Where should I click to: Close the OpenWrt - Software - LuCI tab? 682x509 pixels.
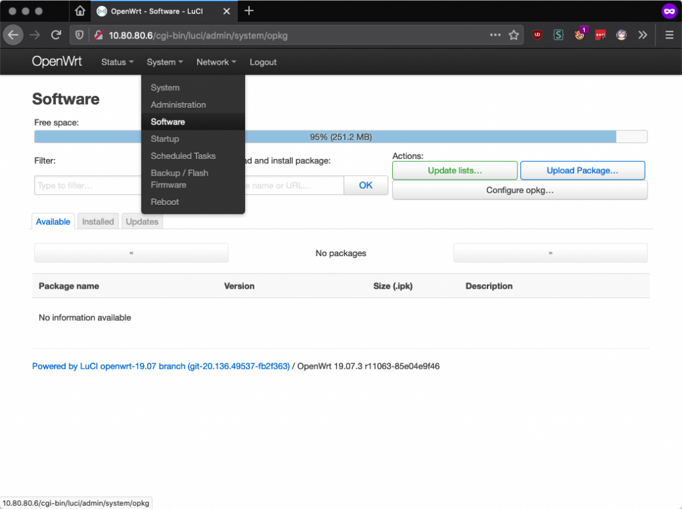pyautogui.click(x=226, y=11)
